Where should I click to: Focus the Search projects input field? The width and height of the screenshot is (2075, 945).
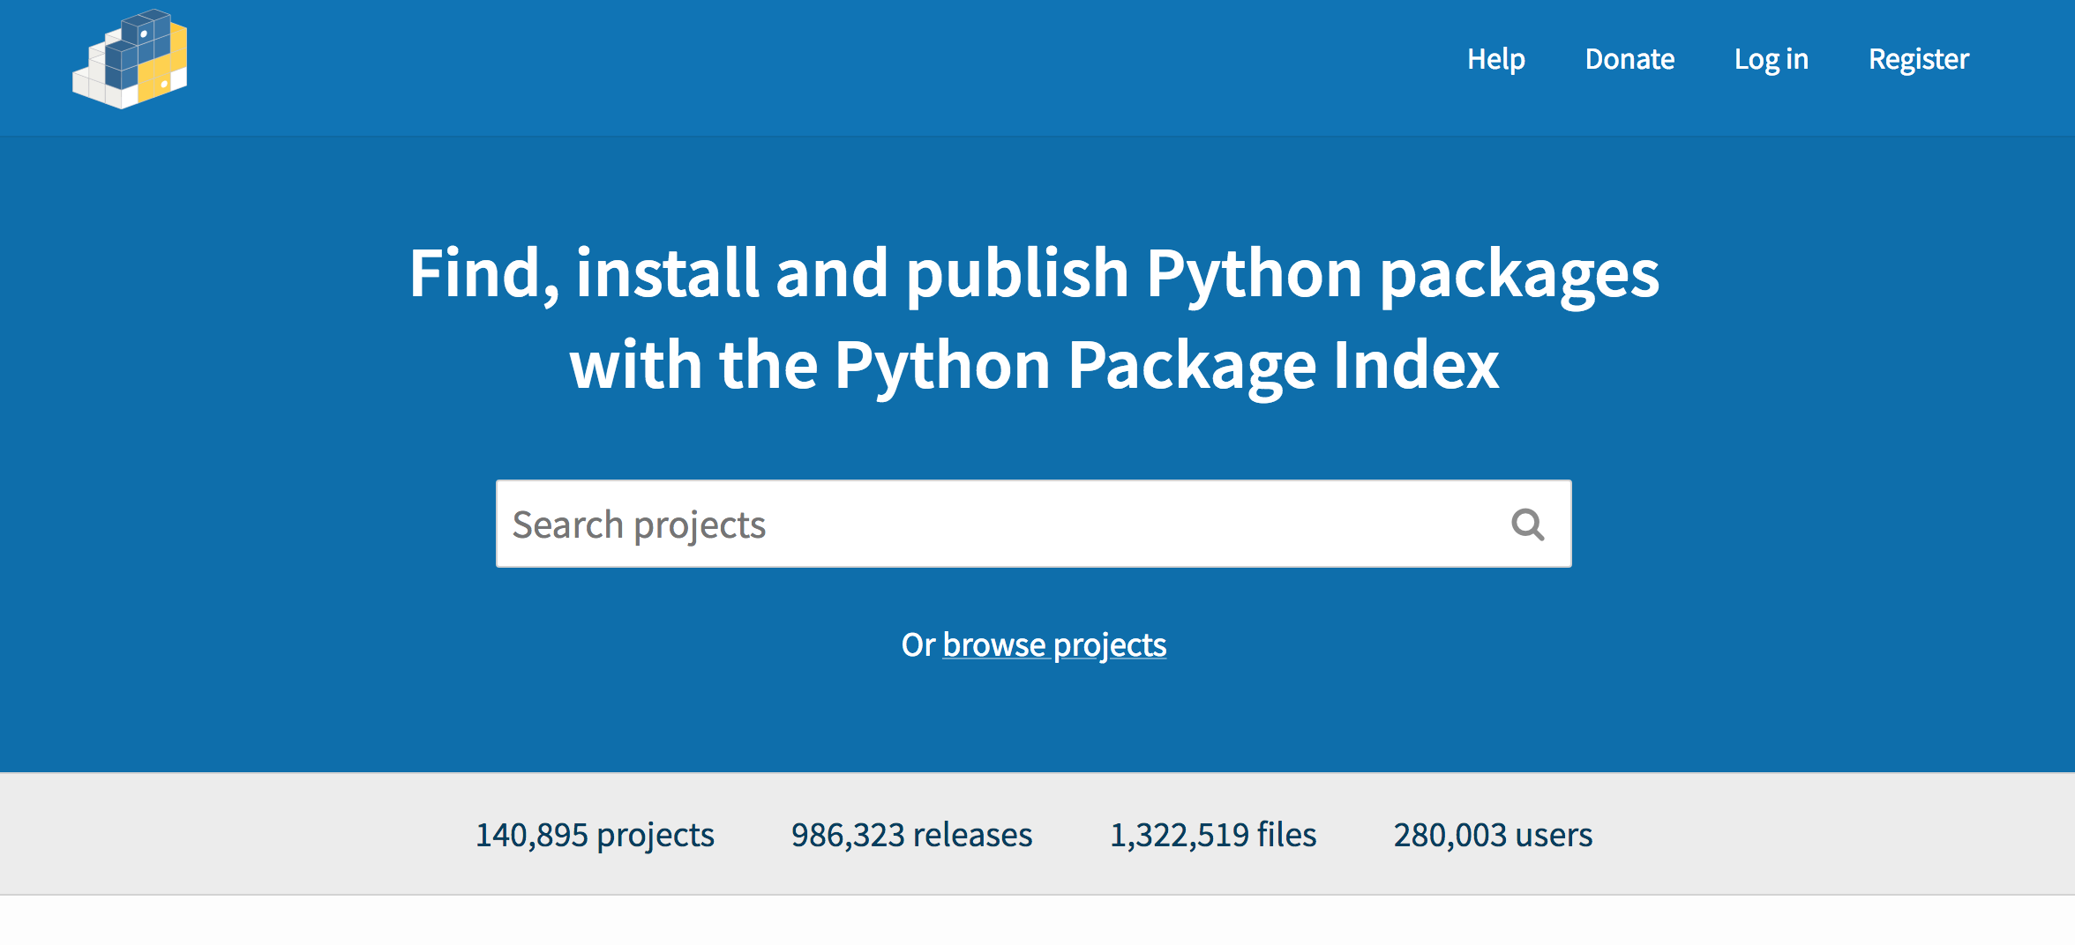click(997, 525)
